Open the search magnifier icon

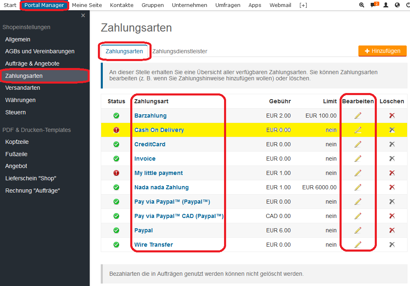click(x=361, y=5)
